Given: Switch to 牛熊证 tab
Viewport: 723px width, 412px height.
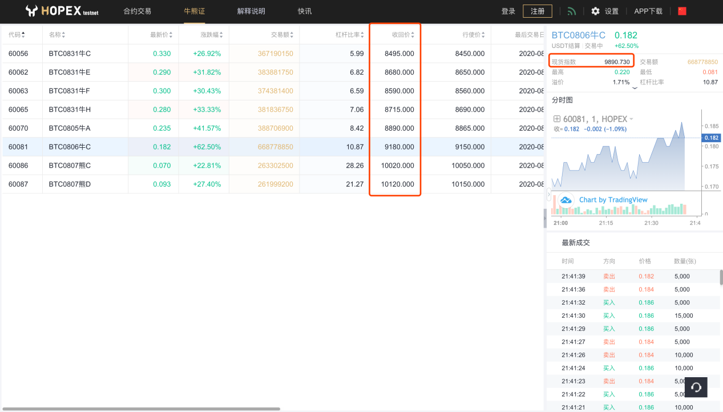Looking at the screenshot, I should point(194,11).
